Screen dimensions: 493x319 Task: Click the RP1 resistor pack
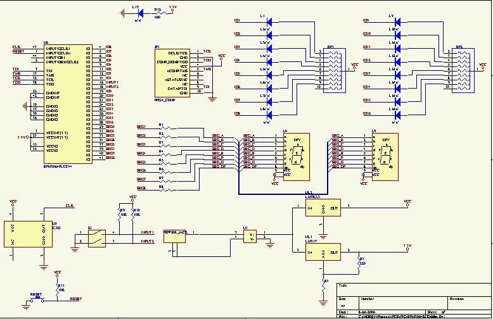click(x=335, y=70)
